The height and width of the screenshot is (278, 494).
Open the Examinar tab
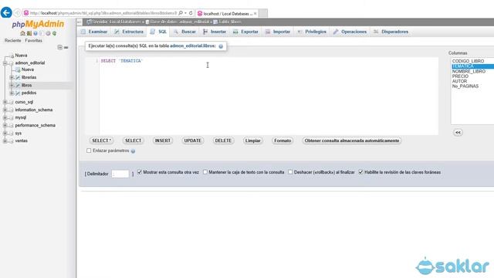click(x=94, y=32)
